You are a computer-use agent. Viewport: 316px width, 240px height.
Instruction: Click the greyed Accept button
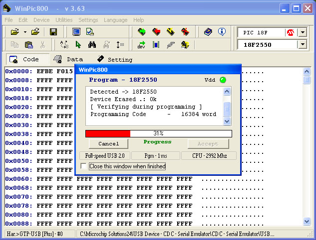[208, 144]
